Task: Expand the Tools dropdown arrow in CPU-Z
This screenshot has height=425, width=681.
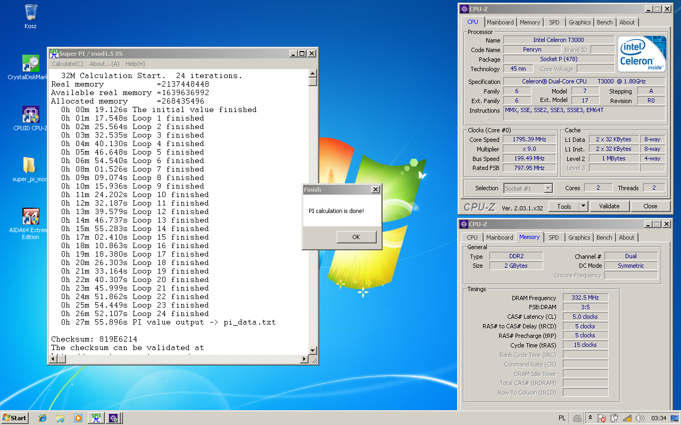Action: tap(583, 206)
